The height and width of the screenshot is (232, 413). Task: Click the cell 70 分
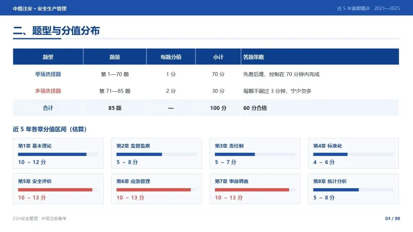(x=218, y=74)
